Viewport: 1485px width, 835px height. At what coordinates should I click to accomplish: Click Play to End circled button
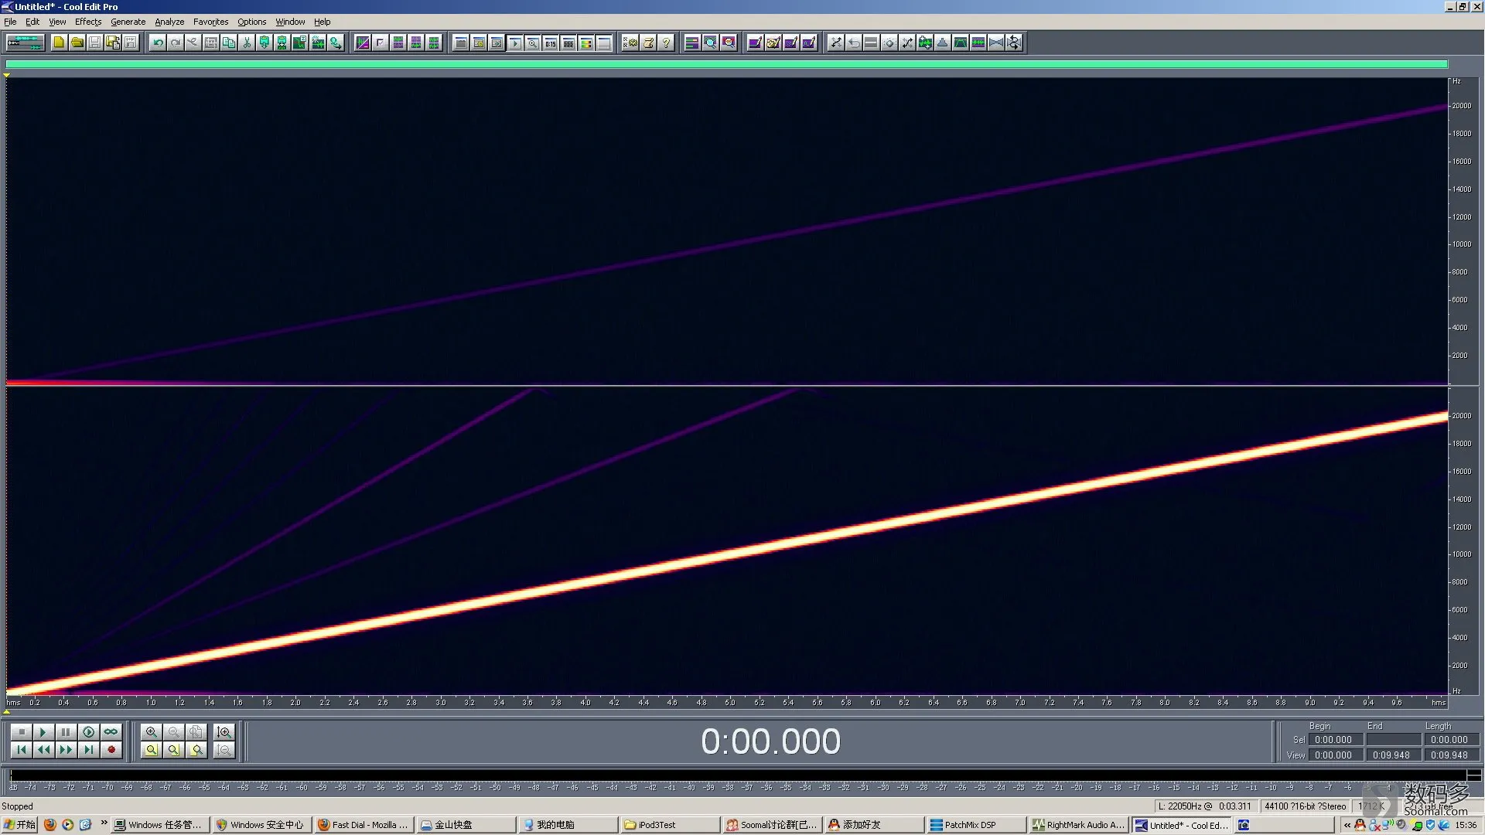(88, 731)
